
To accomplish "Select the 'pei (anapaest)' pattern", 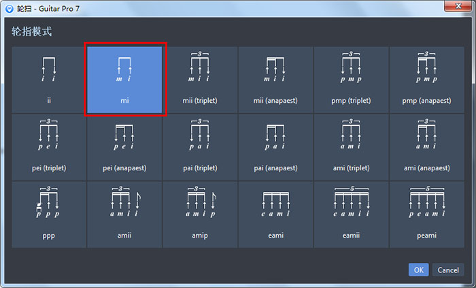I will click(124, 147).
